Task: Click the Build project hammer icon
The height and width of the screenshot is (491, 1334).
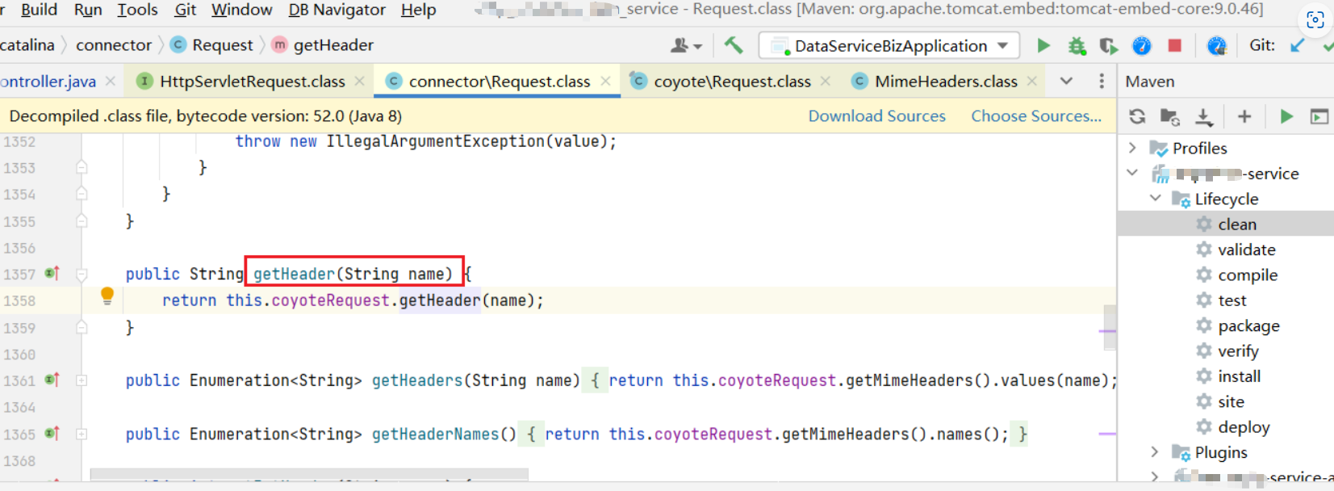Action: (x=733, y=45)
